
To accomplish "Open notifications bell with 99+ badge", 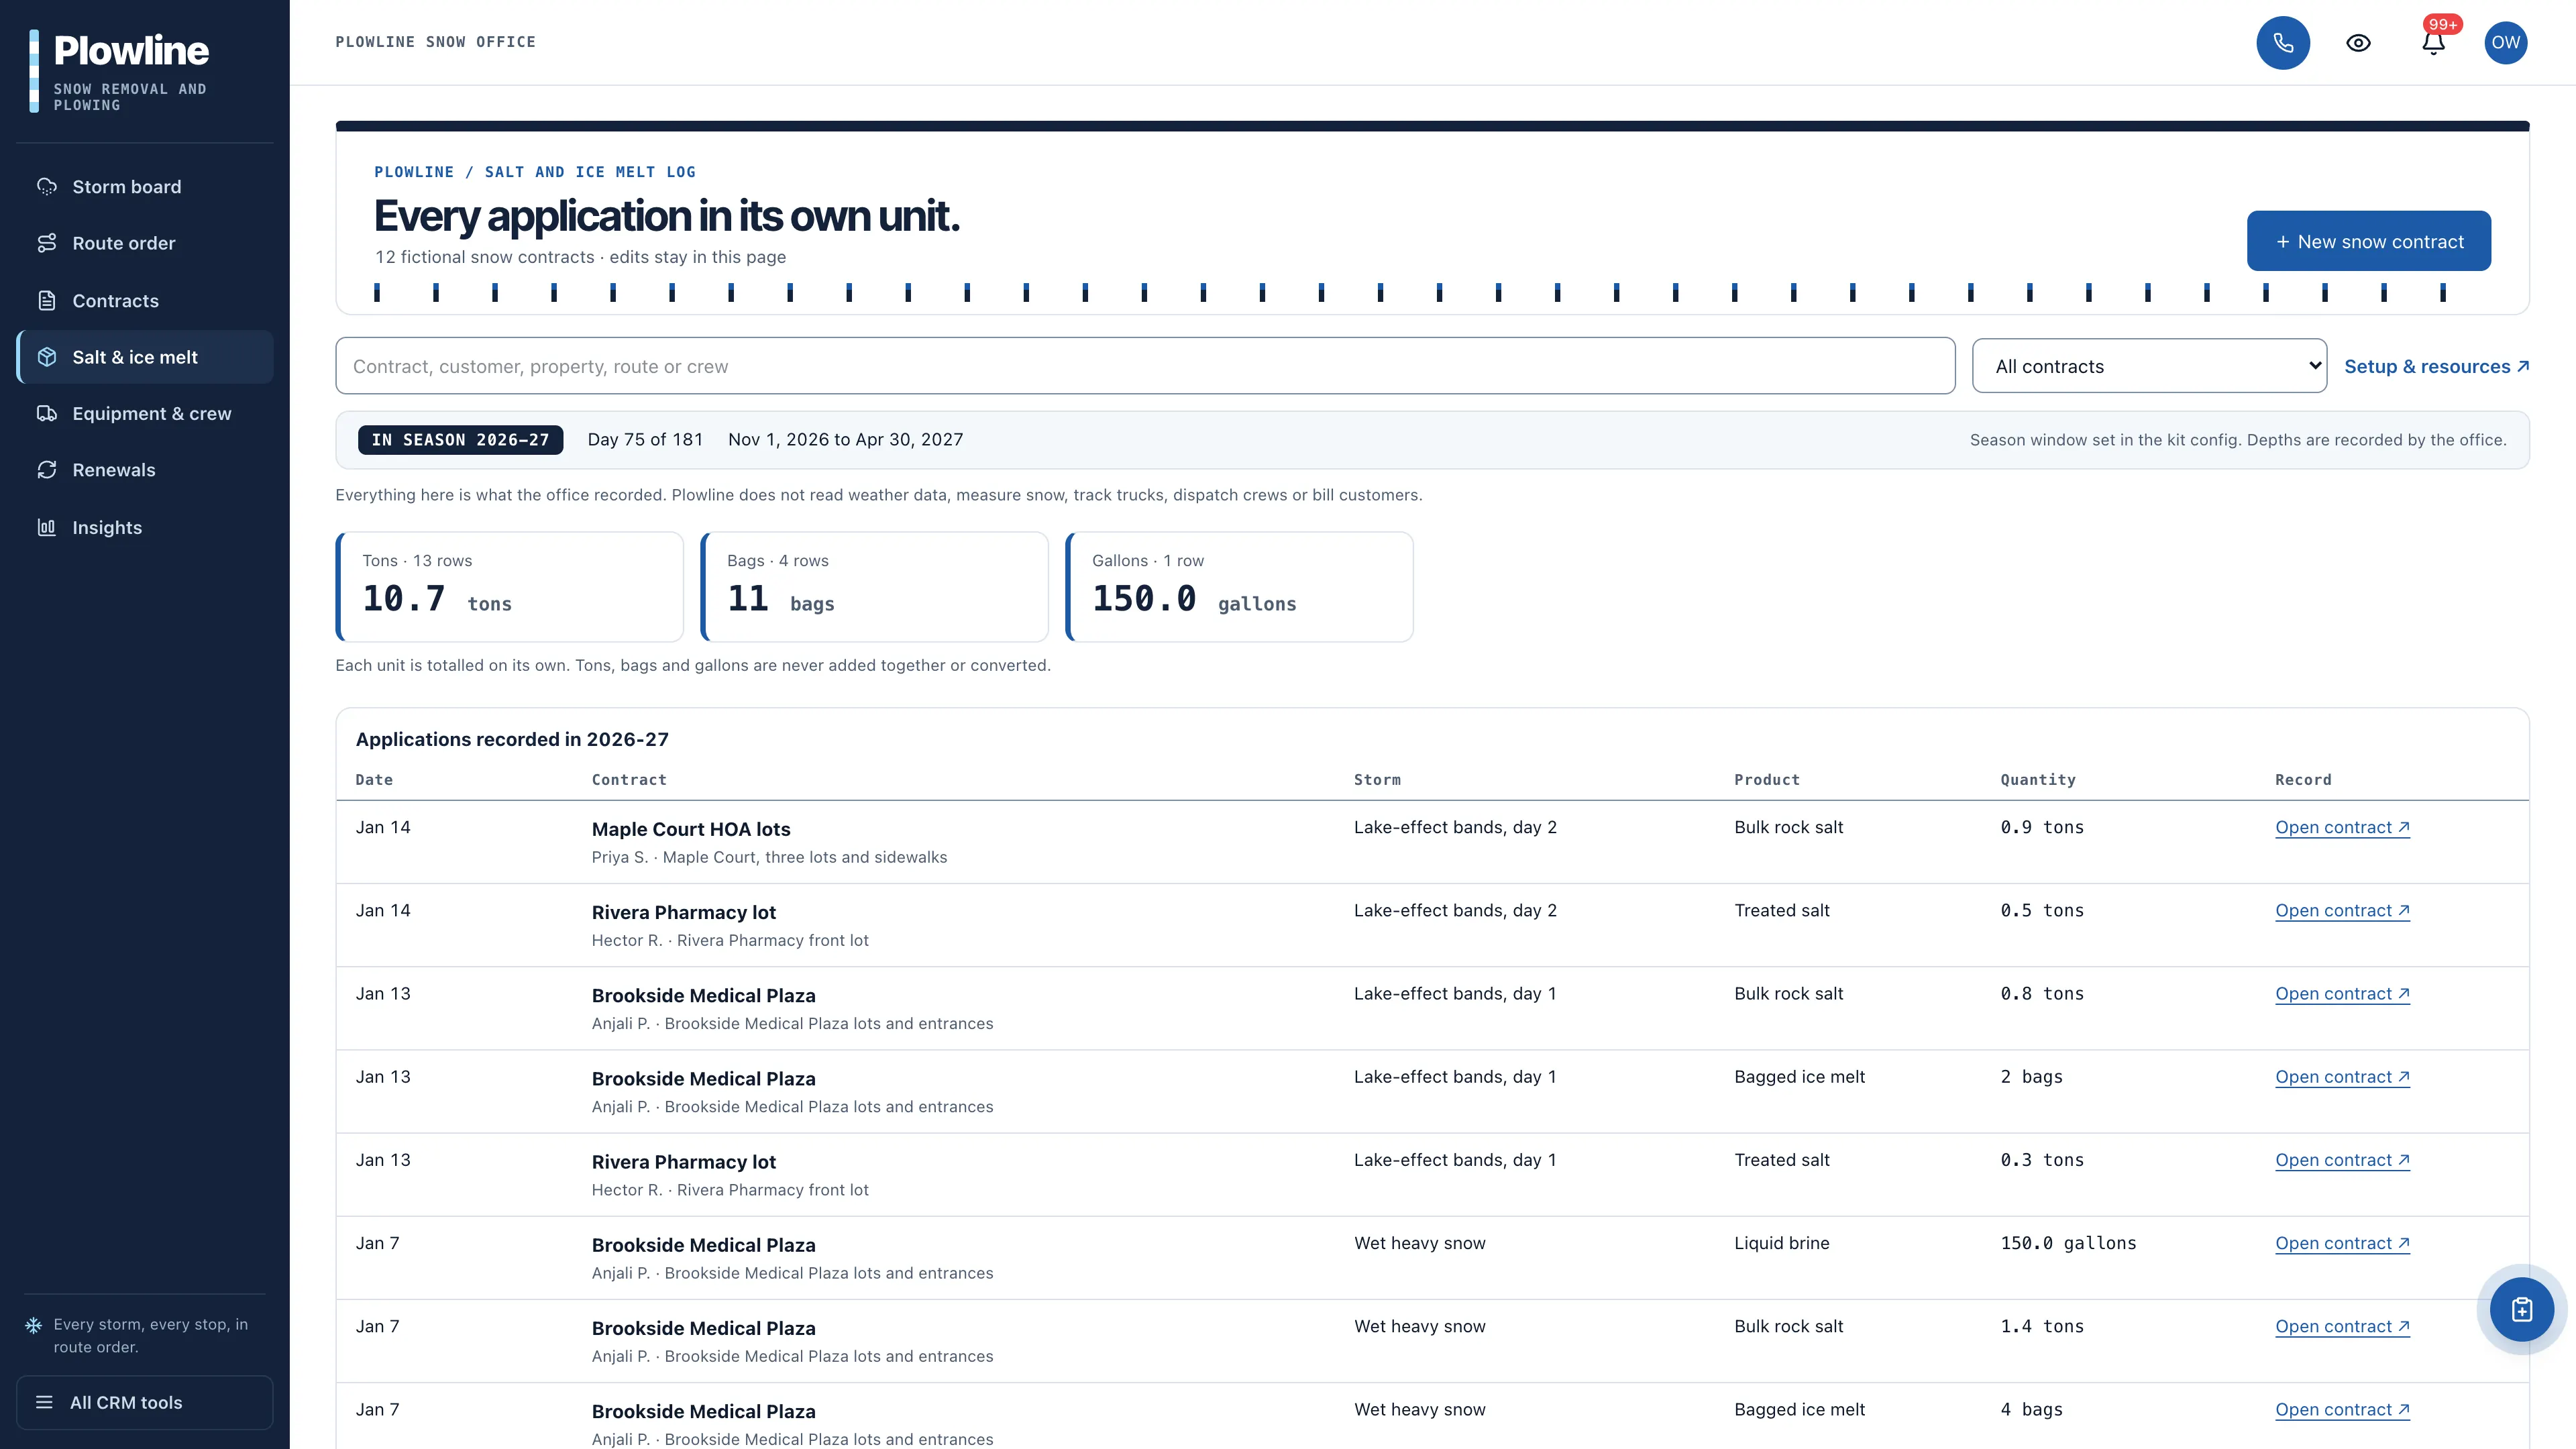I will click(x=2434, y=42).
